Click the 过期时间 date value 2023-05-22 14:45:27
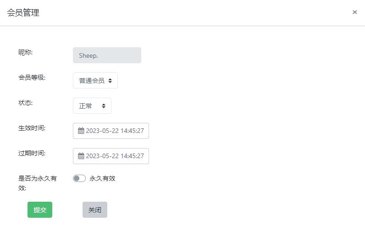This screenshot has height=237, width=365. [x=115, y=156]
